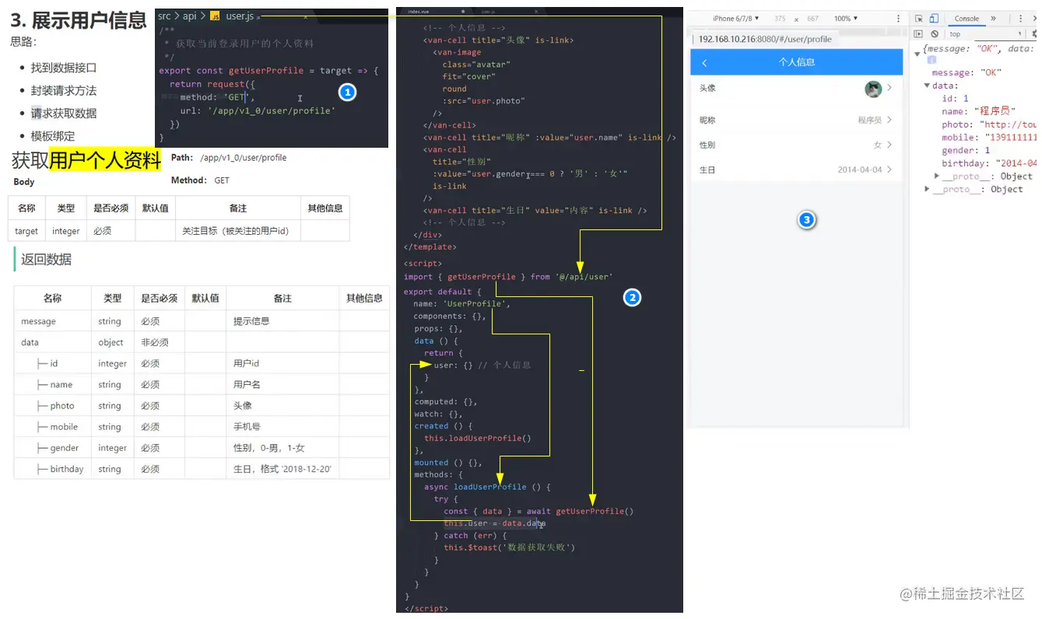Click src in the file breadcrumb
This screenshot has height=619, width=1042.
pos(164,16)
